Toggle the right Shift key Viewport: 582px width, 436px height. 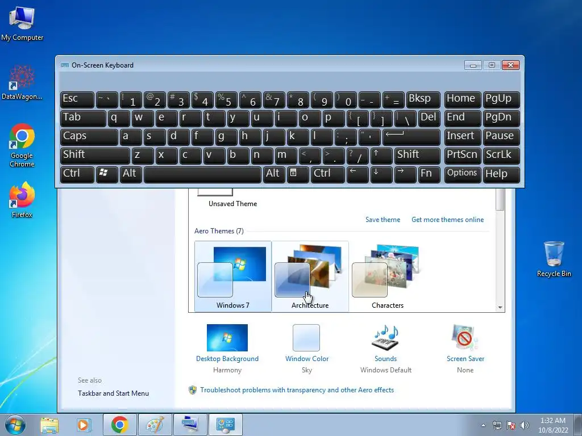click(x=417, y=156)
